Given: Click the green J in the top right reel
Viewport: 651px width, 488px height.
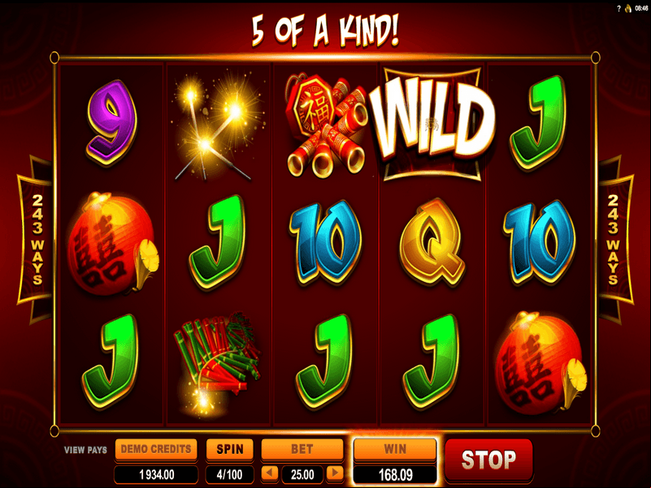Looking at the screenshot, I should pos(539,122).
